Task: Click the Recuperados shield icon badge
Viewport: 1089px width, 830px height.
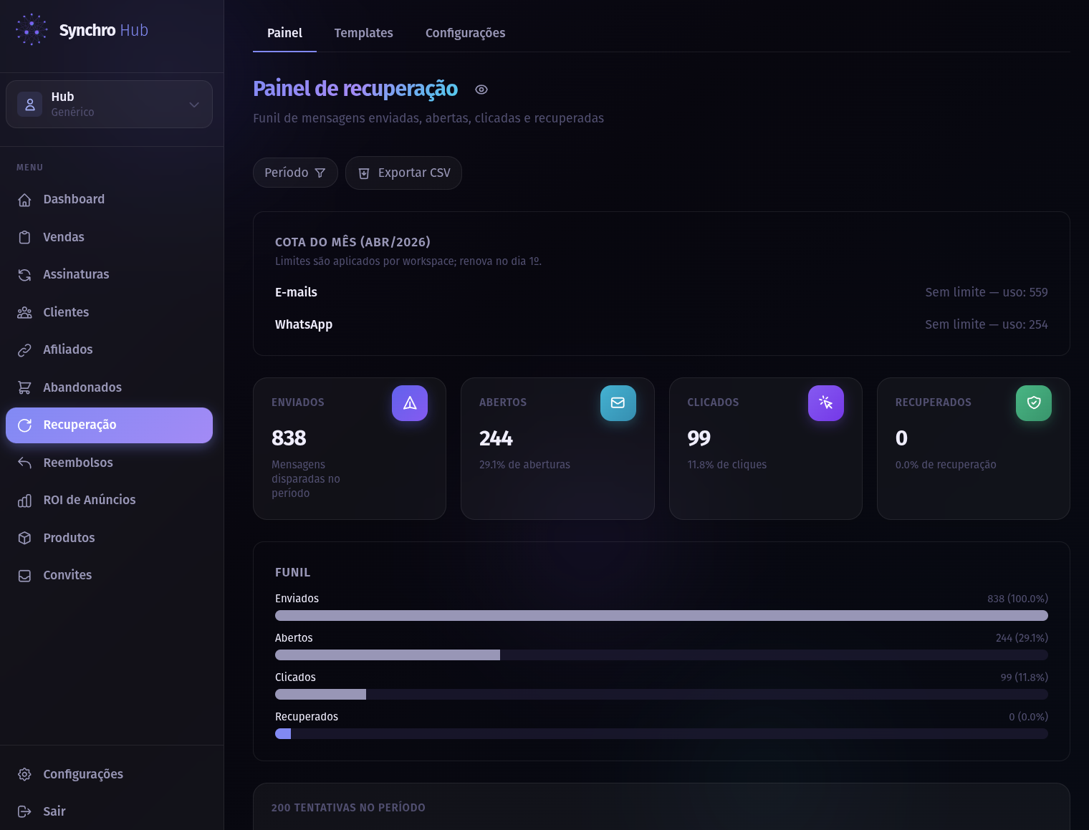Action: 1034,403
